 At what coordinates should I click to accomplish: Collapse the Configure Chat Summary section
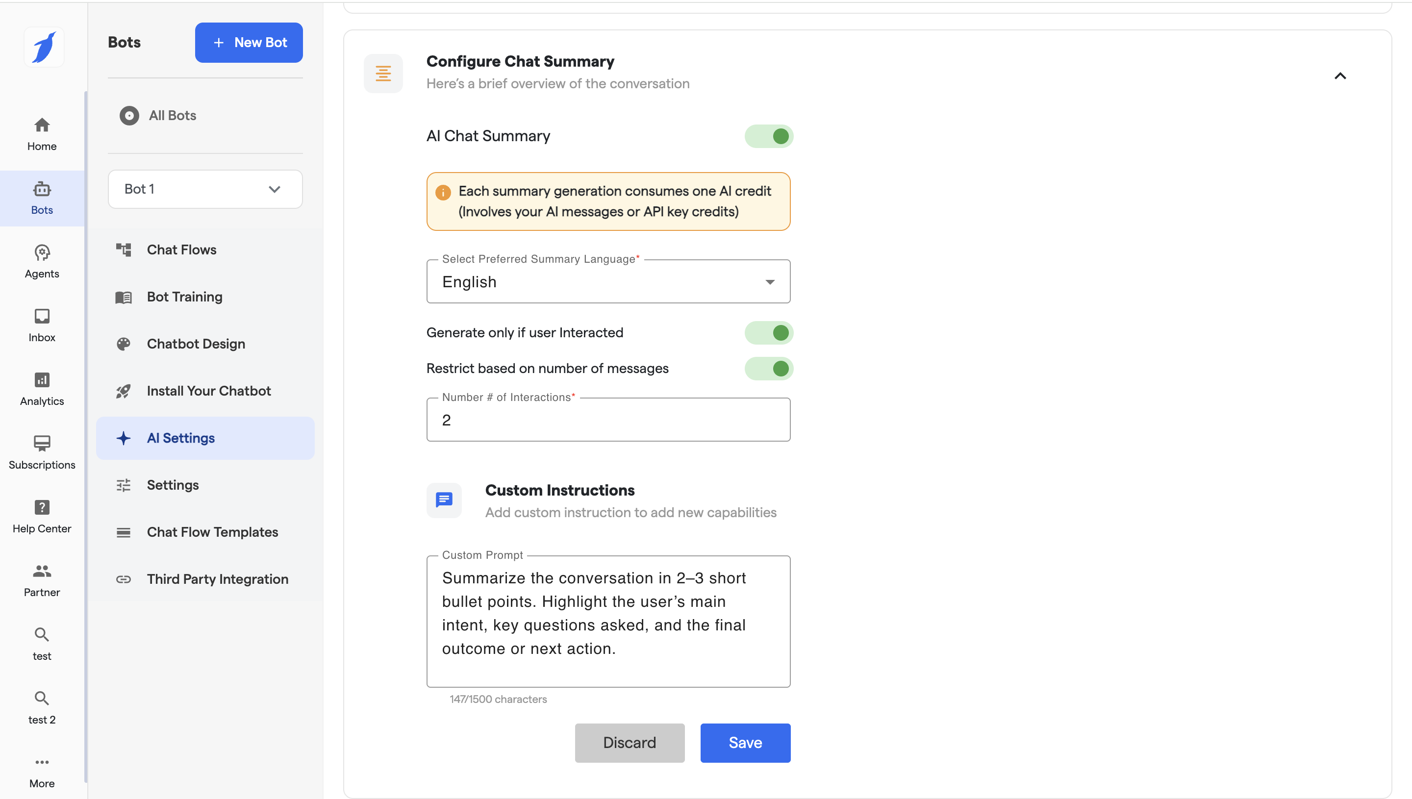1339,75
